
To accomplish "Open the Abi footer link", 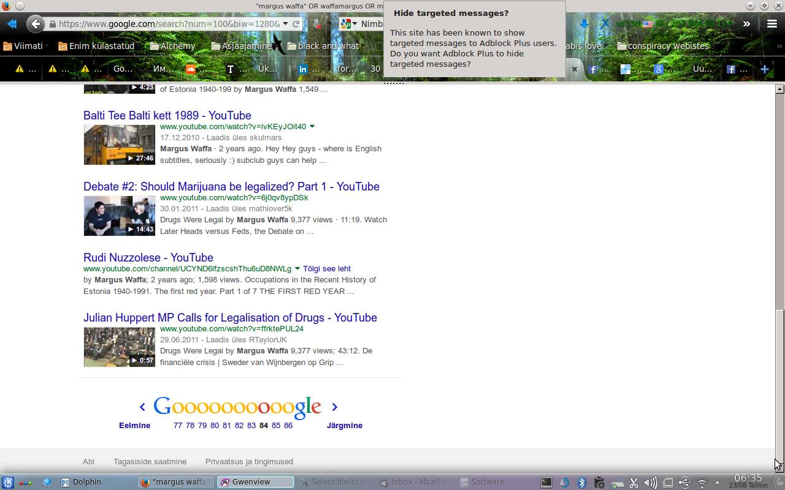I will tap(89, 462).
